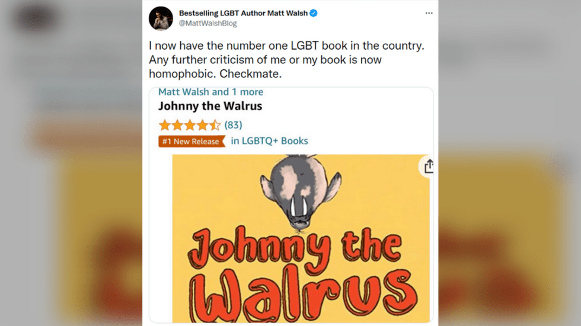Click the 'Johnny the' lettering on cover
The height and width of the screenshot is (326, 581).
point(295,248)
